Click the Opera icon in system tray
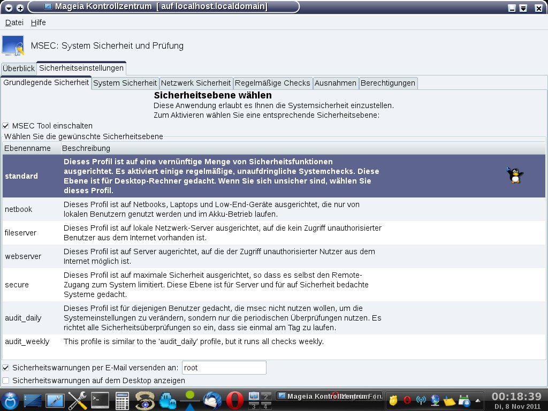The image size is (548, 411). click(x=407, y=400)
